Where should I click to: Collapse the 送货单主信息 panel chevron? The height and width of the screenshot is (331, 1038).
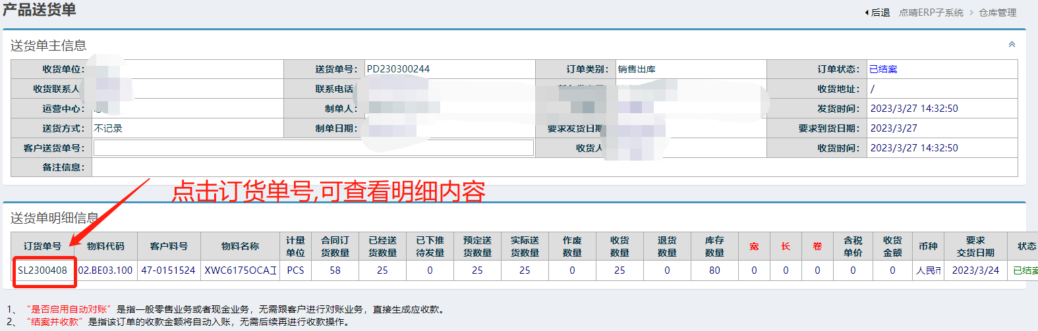1012,45
